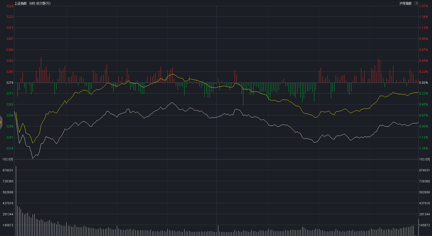Click the 3271 price axis label
The height and width of the screenshot is (236, 432).
10,93
